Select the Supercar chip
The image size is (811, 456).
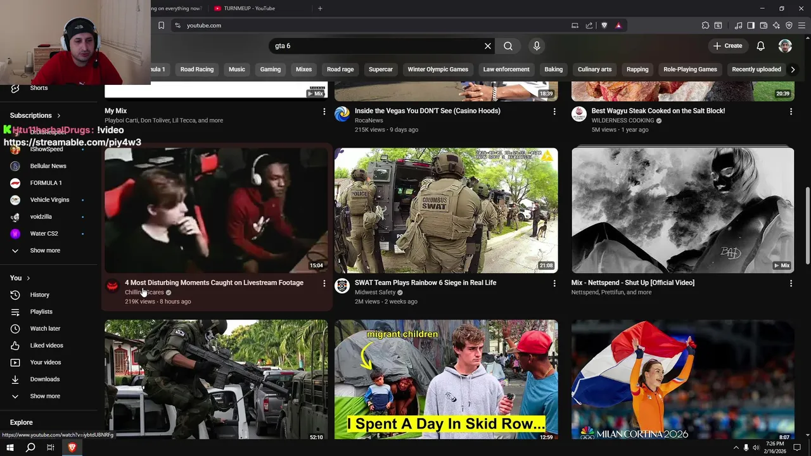(x=381, y=69)
